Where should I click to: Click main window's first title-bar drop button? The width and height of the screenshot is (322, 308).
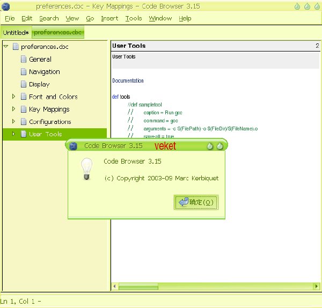tap(297, 6)
